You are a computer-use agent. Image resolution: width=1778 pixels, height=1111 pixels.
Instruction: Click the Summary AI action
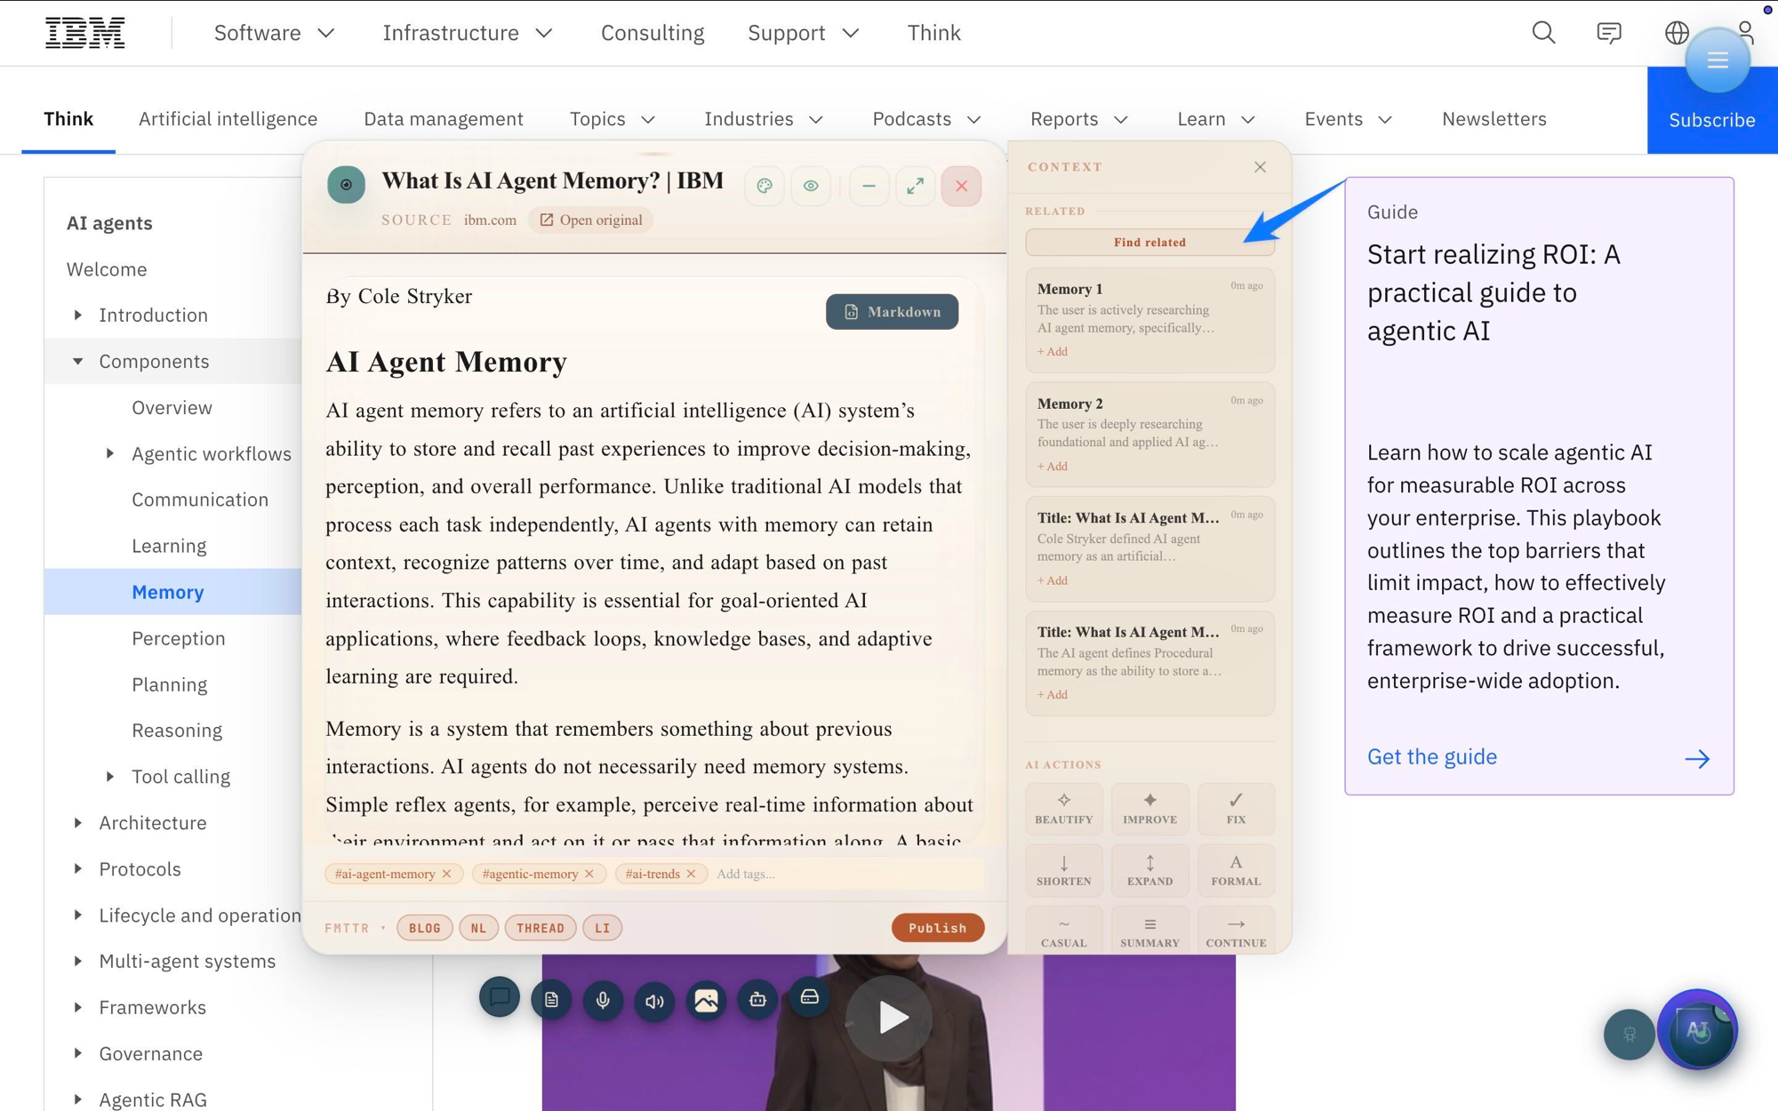[1149, 931]
